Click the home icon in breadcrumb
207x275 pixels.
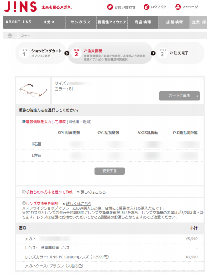point(10,36)
